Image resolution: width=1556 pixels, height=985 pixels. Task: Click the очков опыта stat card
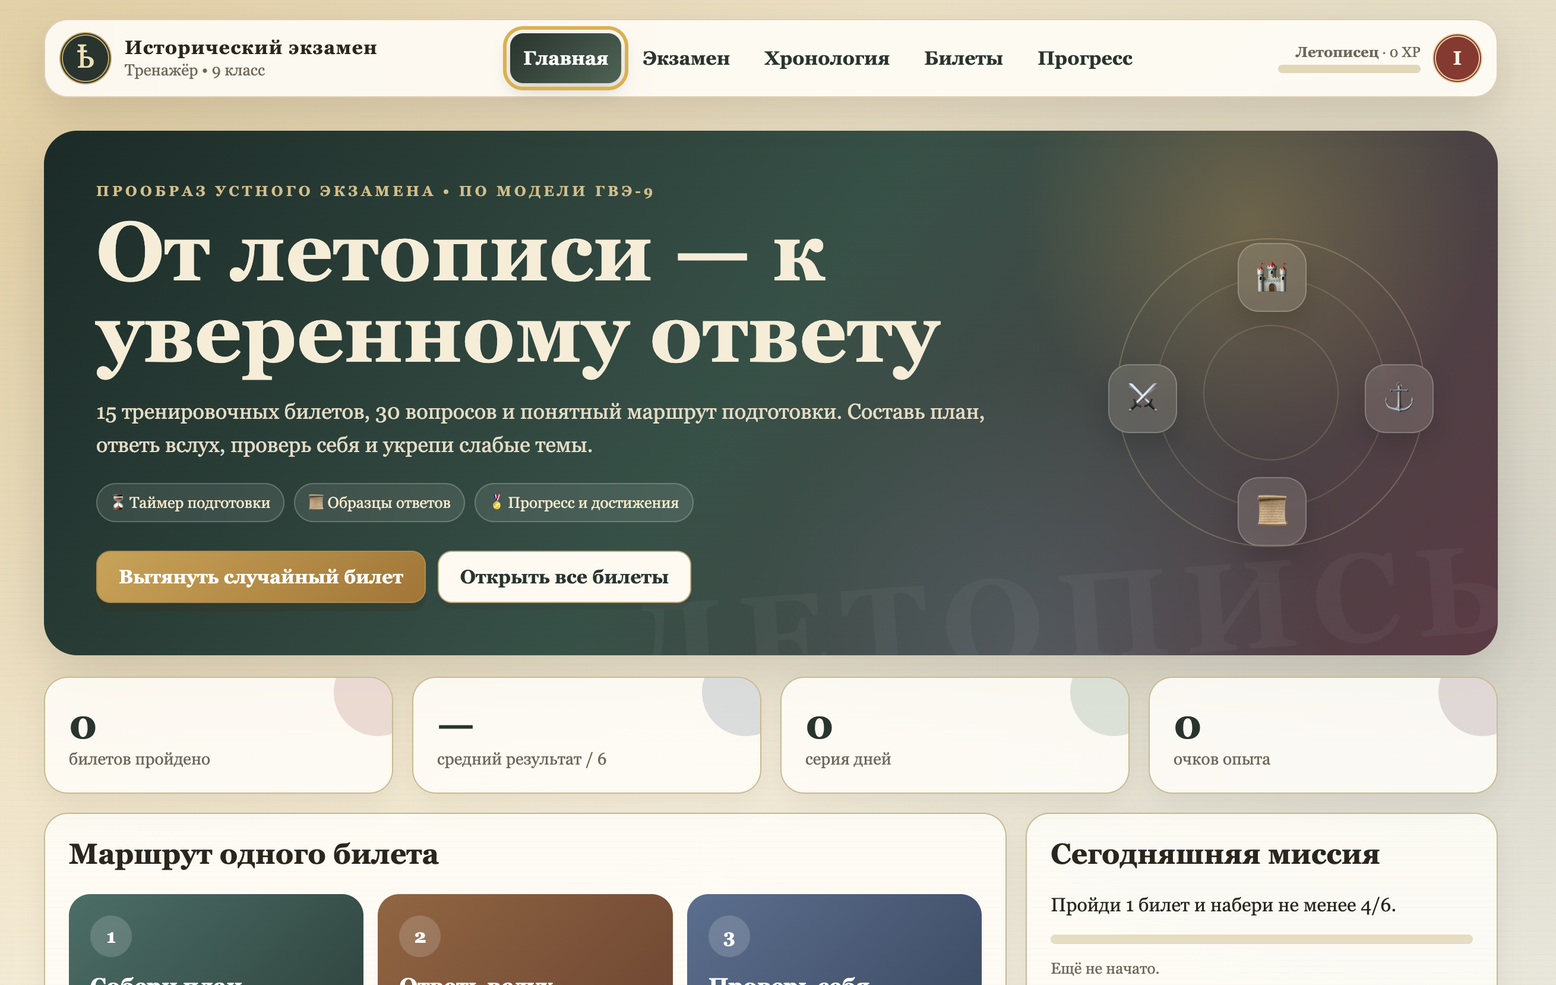tap(1323, 735)
